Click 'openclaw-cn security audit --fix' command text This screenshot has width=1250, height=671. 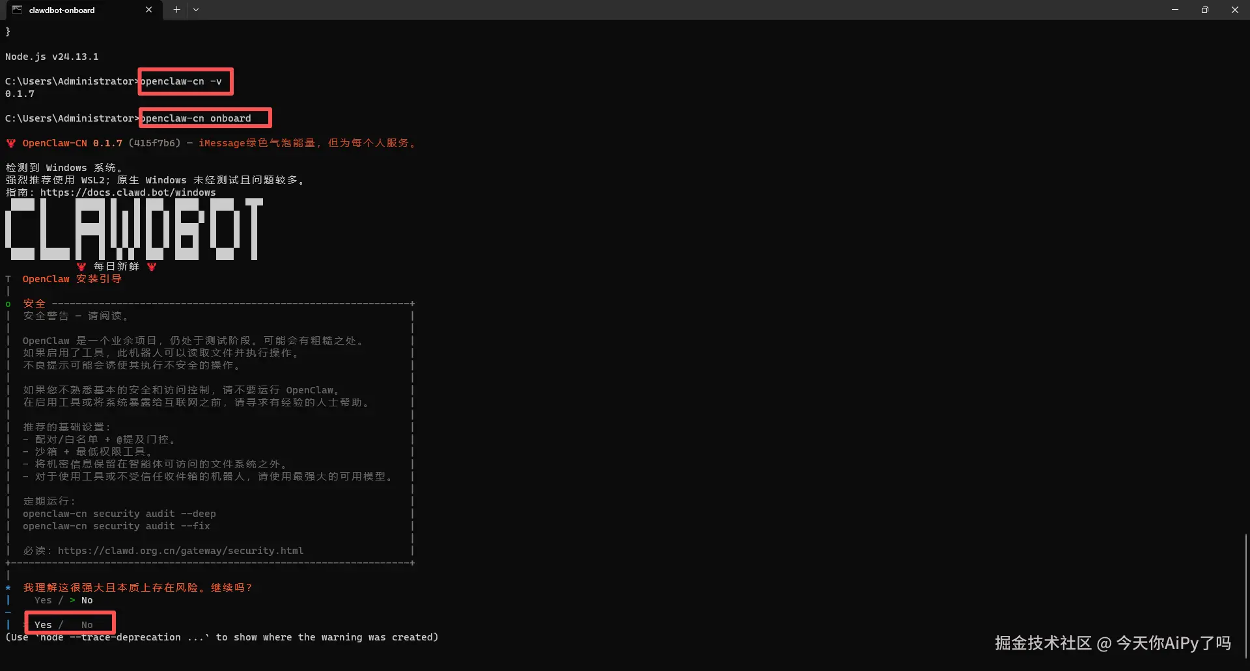(117, 526)
